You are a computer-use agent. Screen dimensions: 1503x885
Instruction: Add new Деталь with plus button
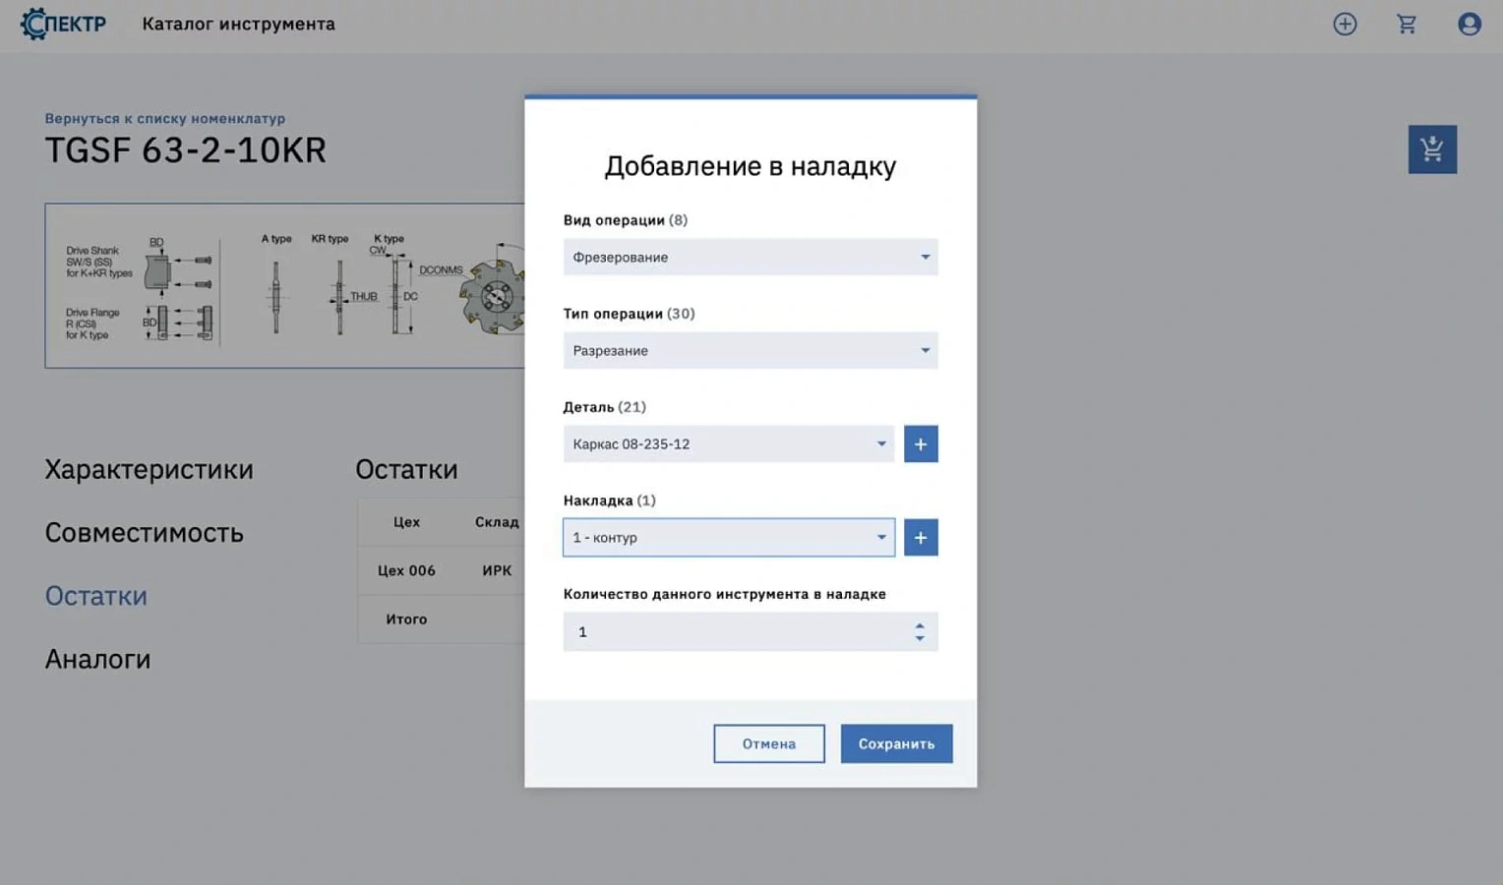click(921, 444)
